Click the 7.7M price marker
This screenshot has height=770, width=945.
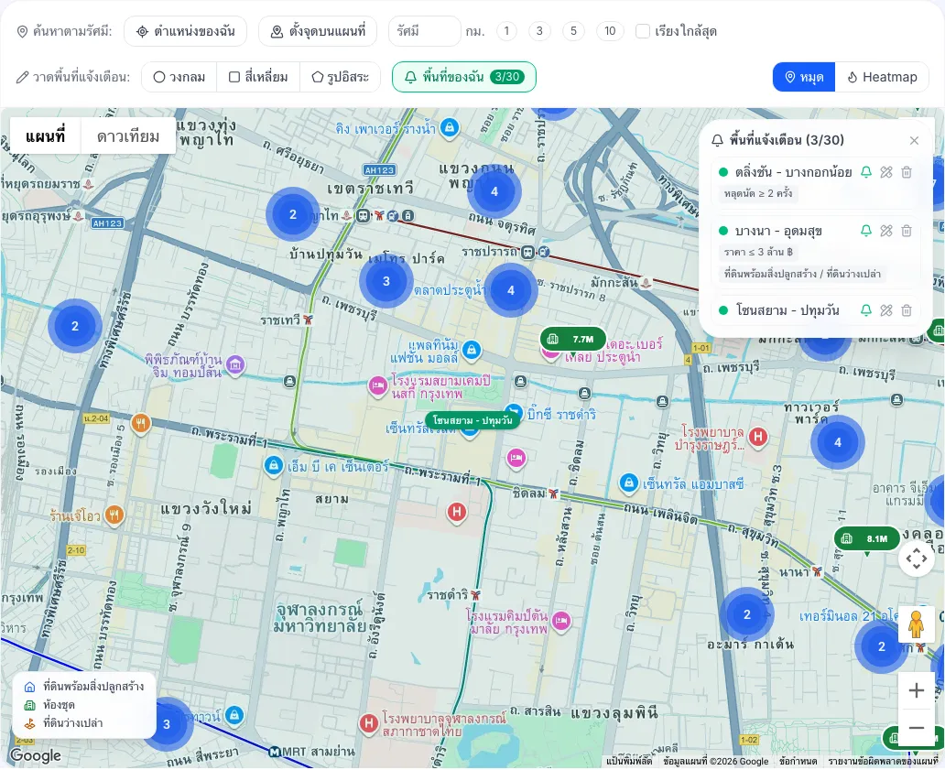tap(572, 339)
